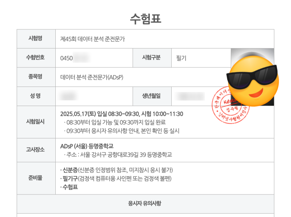291x217 pixels.
Task: Click the ADsP (서울) 등명중학교 venue name
Action: point(87,146)
